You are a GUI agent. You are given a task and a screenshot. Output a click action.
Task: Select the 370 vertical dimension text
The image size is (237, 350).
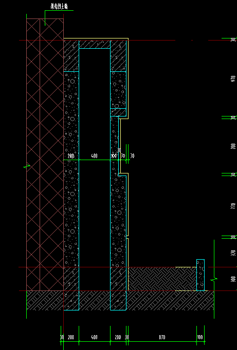[x=233, y=252]
